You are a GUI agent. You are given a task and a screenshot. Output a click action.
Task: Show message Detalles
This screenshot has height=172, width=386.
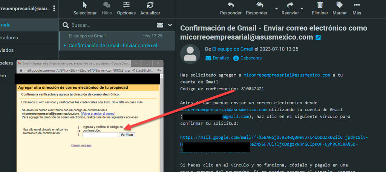217,58
